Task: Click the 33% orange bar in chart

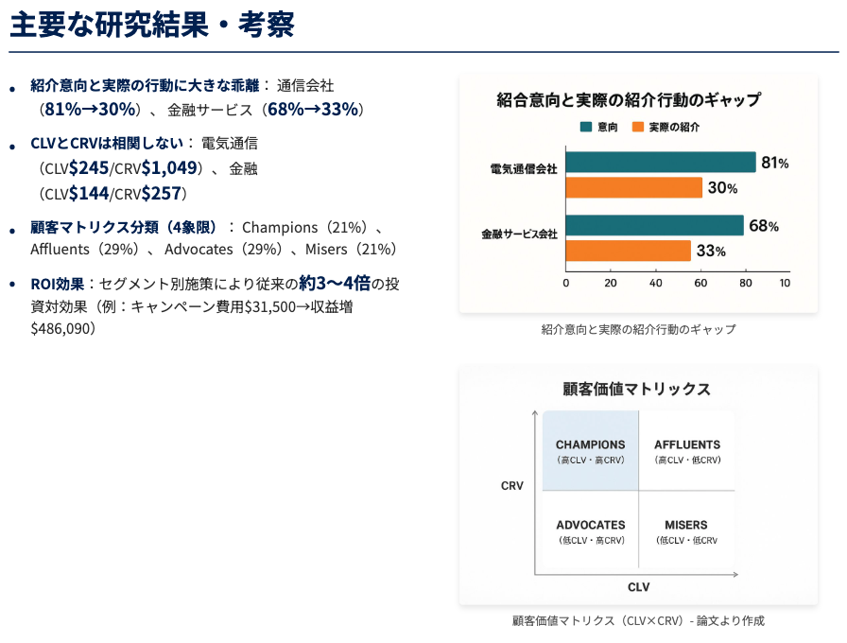Action: point(628,251)
